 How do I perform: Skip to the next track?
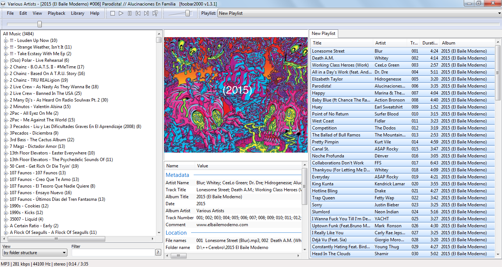point(146,13)
